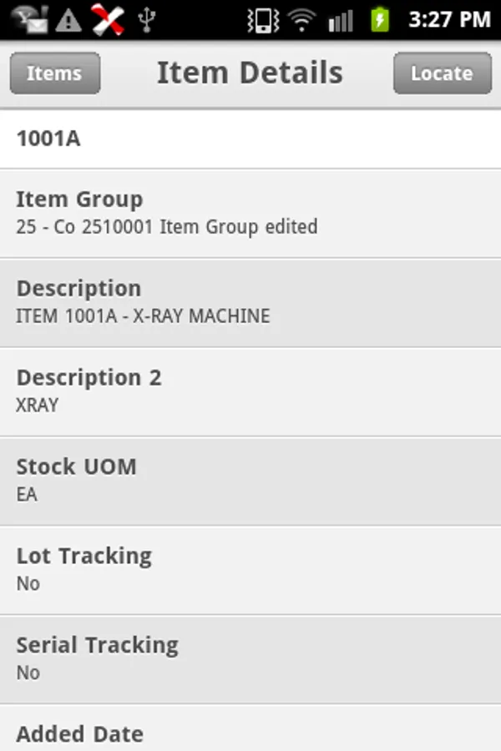Tap the Wi-Fi signal icon
The height and width of the screenshot is (751, 501).
[301, 19]
